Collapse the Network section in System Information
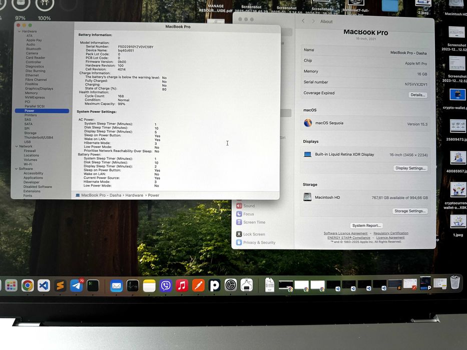Viewport: 467px width, 350px height. [17, 146]
